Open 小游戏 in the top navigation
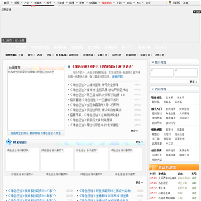Viewport: 201px width, 201px height. click(x=60, y=3)
